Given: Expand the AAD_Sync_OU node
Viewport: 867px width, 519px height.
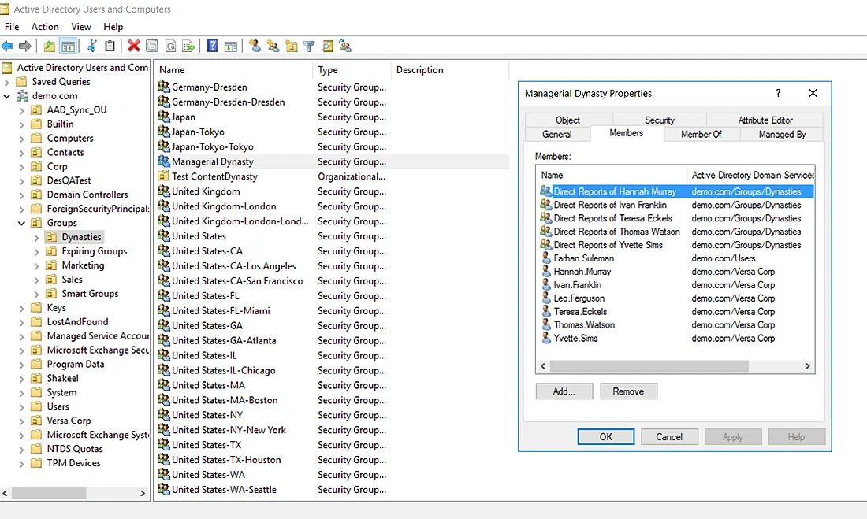Looking at the screenshot, I should tap(21, 110).
